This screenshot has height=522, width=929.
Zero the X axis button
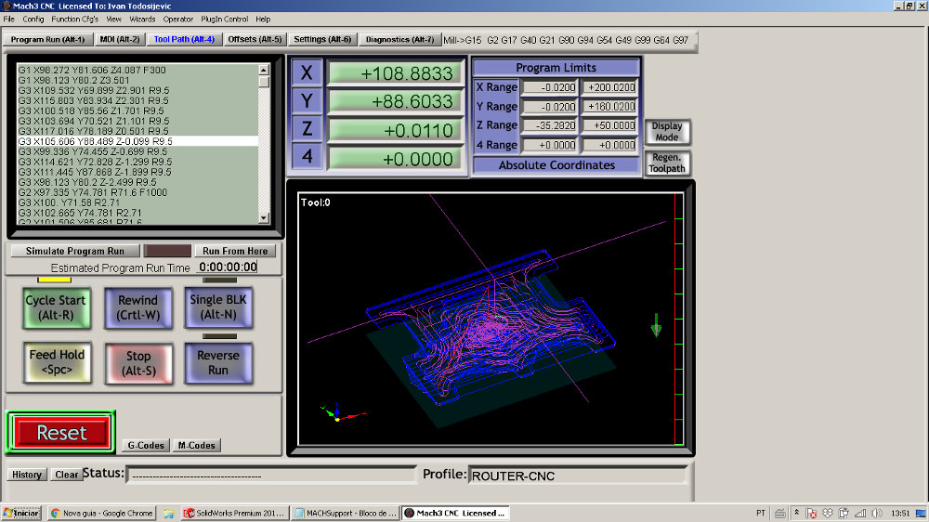(307, 72)
